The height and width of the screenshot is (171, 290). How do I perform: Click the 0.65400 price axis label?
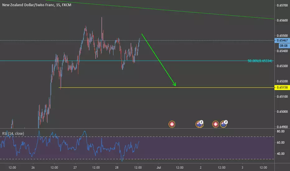click(x=282, y=51)
